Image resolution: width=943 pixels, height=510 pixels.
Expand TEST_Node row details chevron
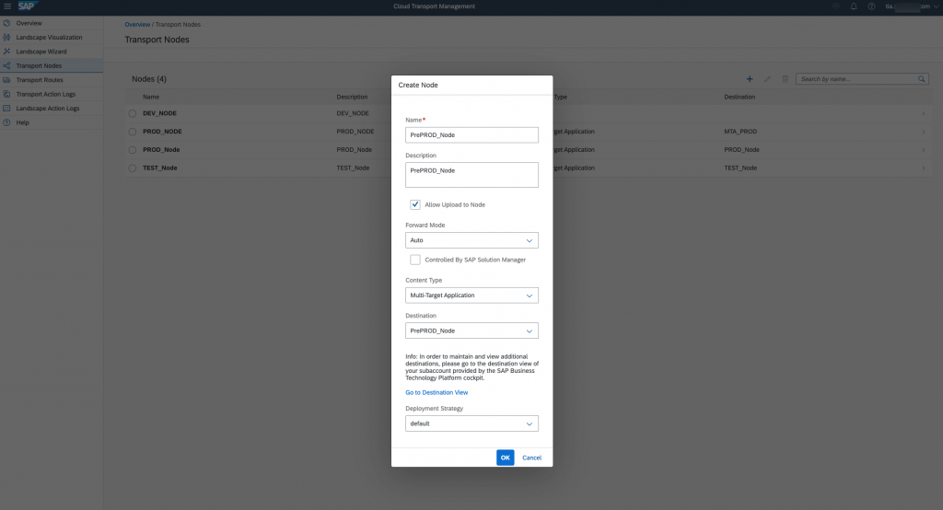point(924,168)
